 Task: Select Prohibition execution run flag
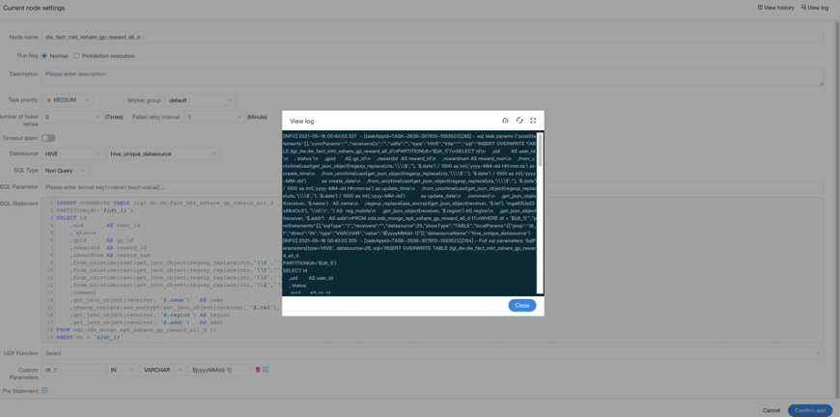pos(76,56)
